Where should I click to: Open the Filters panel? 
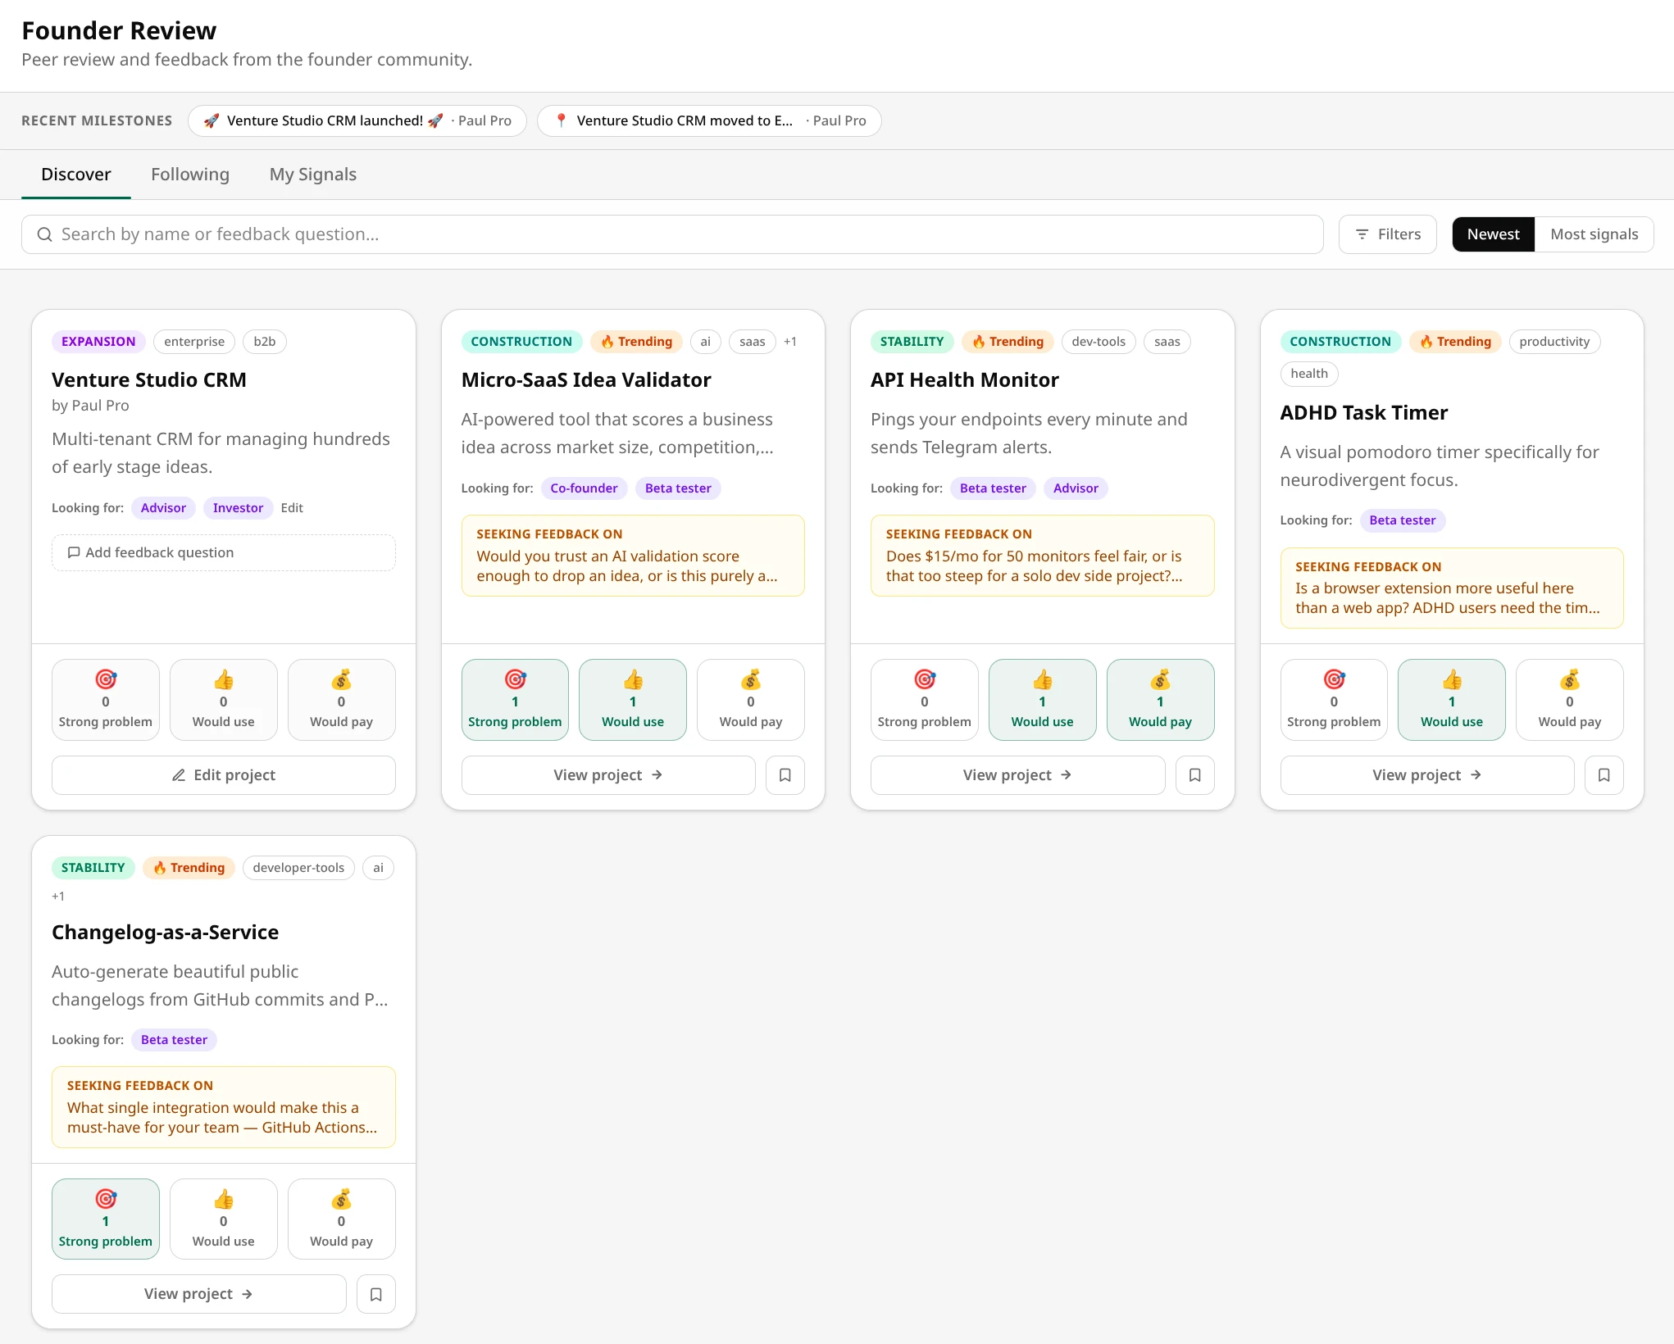(x=1387, y=234)
